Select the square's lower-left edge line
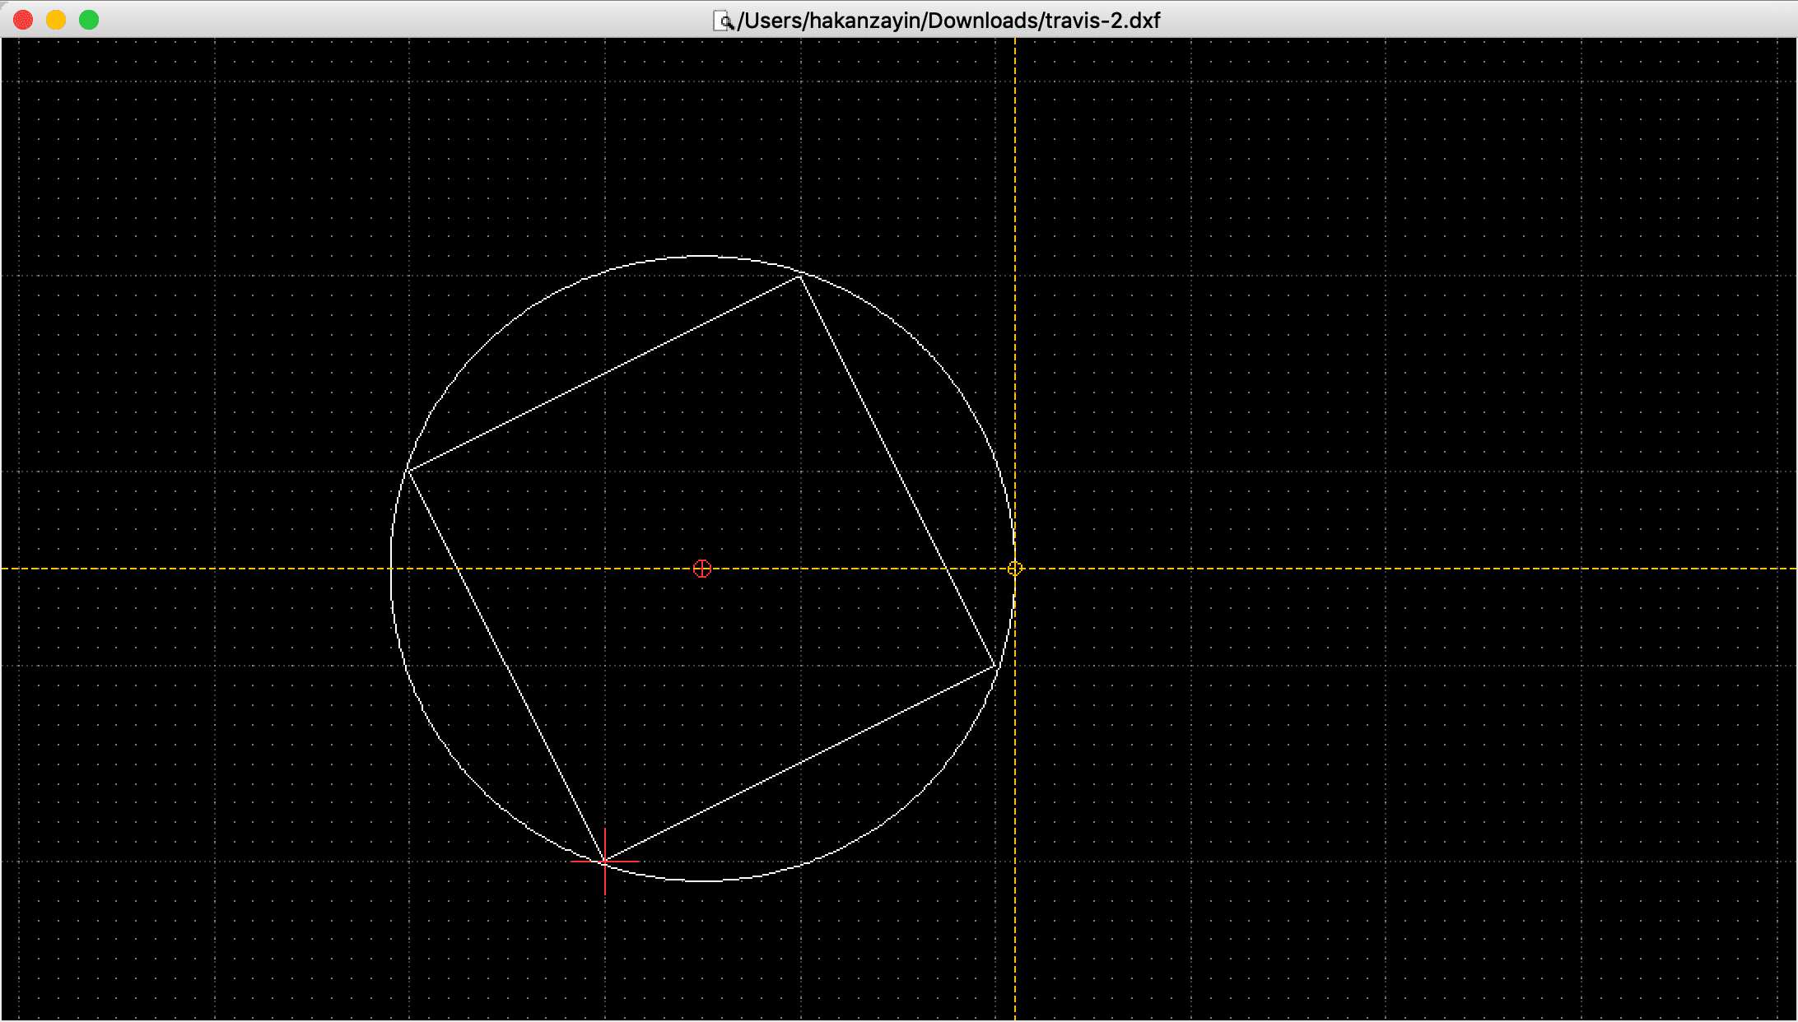1798x1022 pixels. [x=507, y=666]
